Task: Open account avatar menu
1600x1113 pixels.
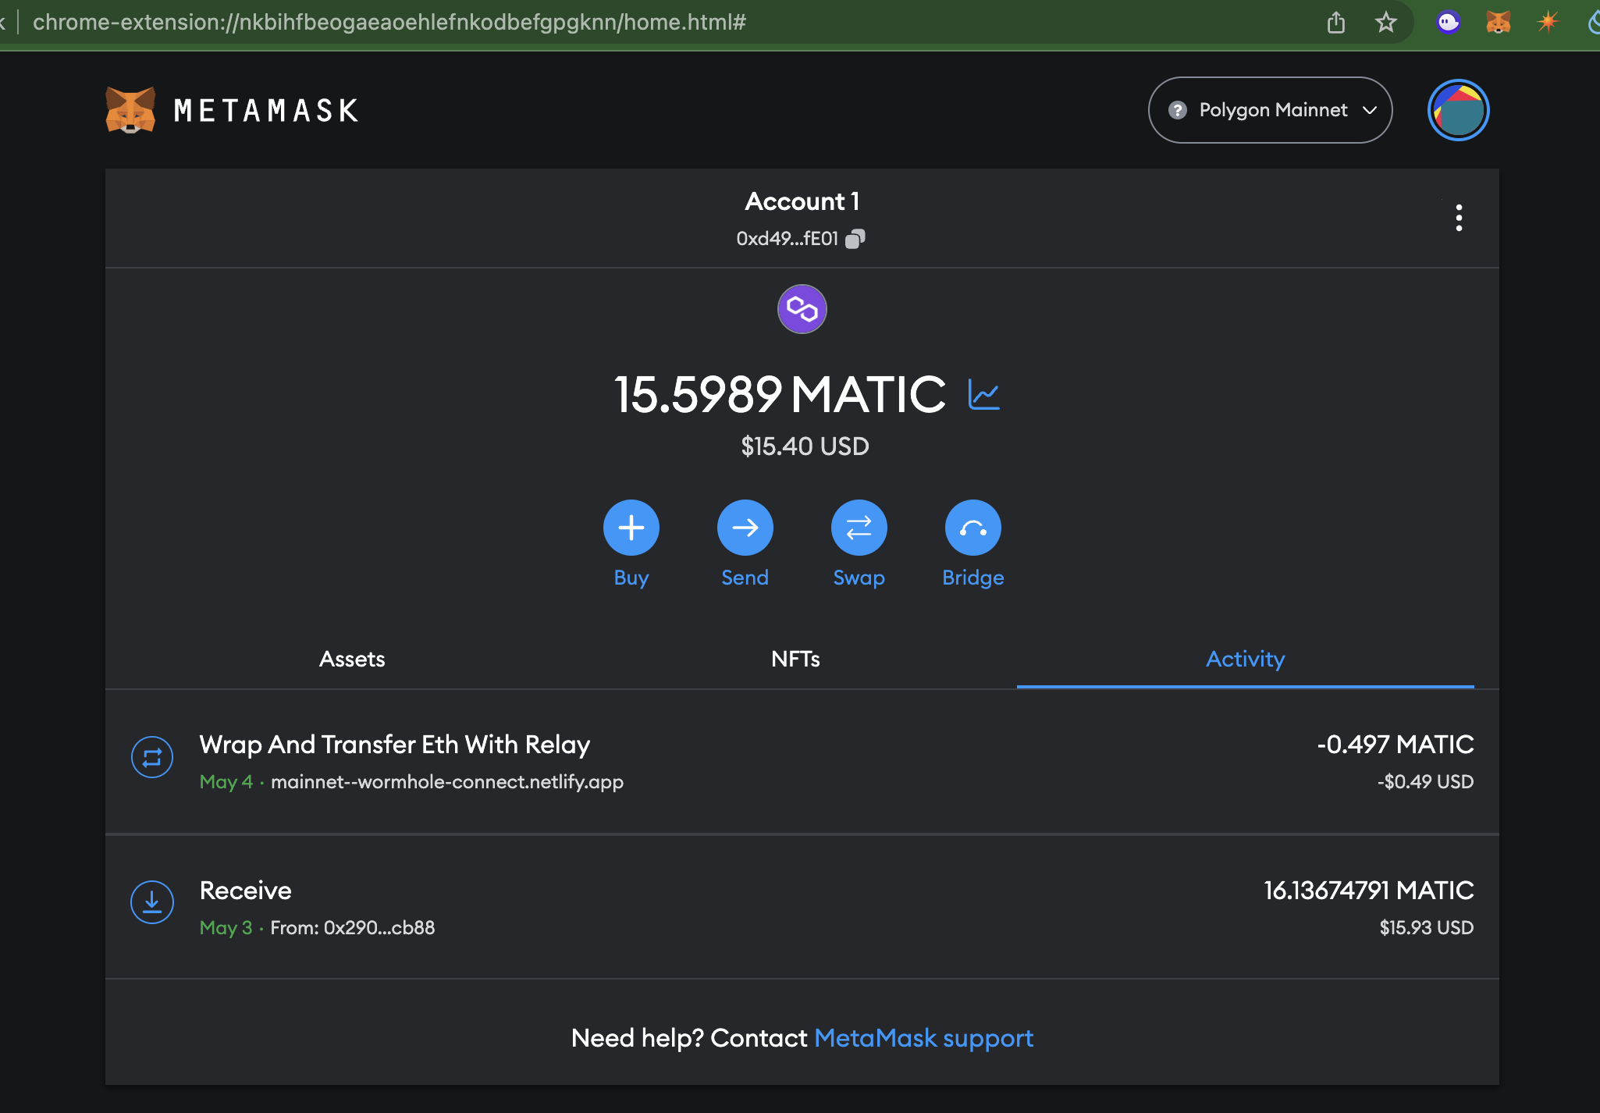Action: 1458,110
